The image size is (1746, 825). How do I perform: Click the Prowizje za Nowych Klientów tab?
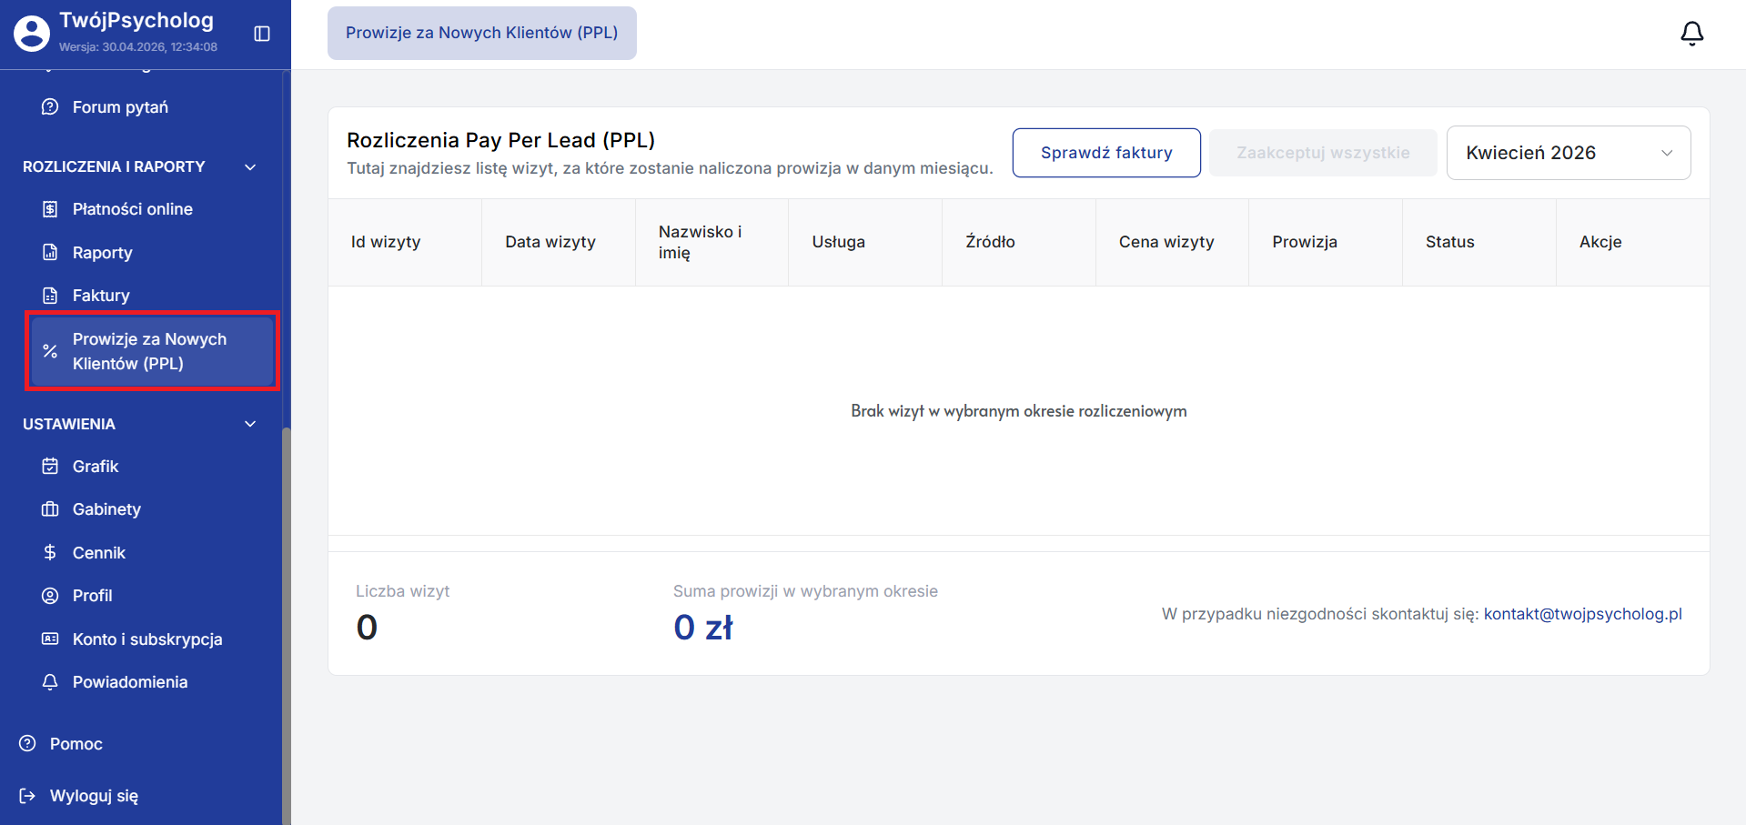tap(482, 33)
